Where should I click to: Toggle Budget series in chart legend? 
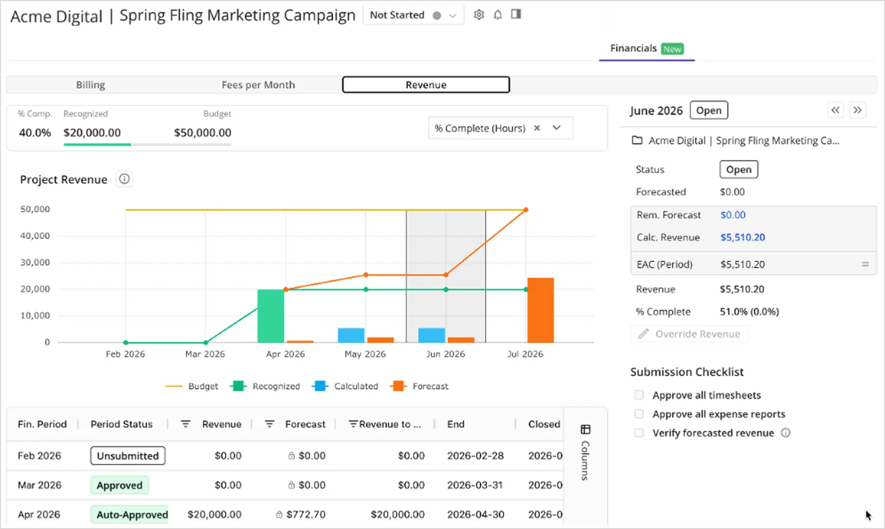click(191, 386)
